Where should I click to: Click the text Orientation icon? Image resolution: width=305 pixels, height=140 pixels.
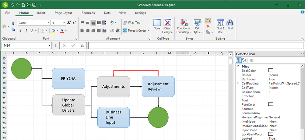point(112,22)
